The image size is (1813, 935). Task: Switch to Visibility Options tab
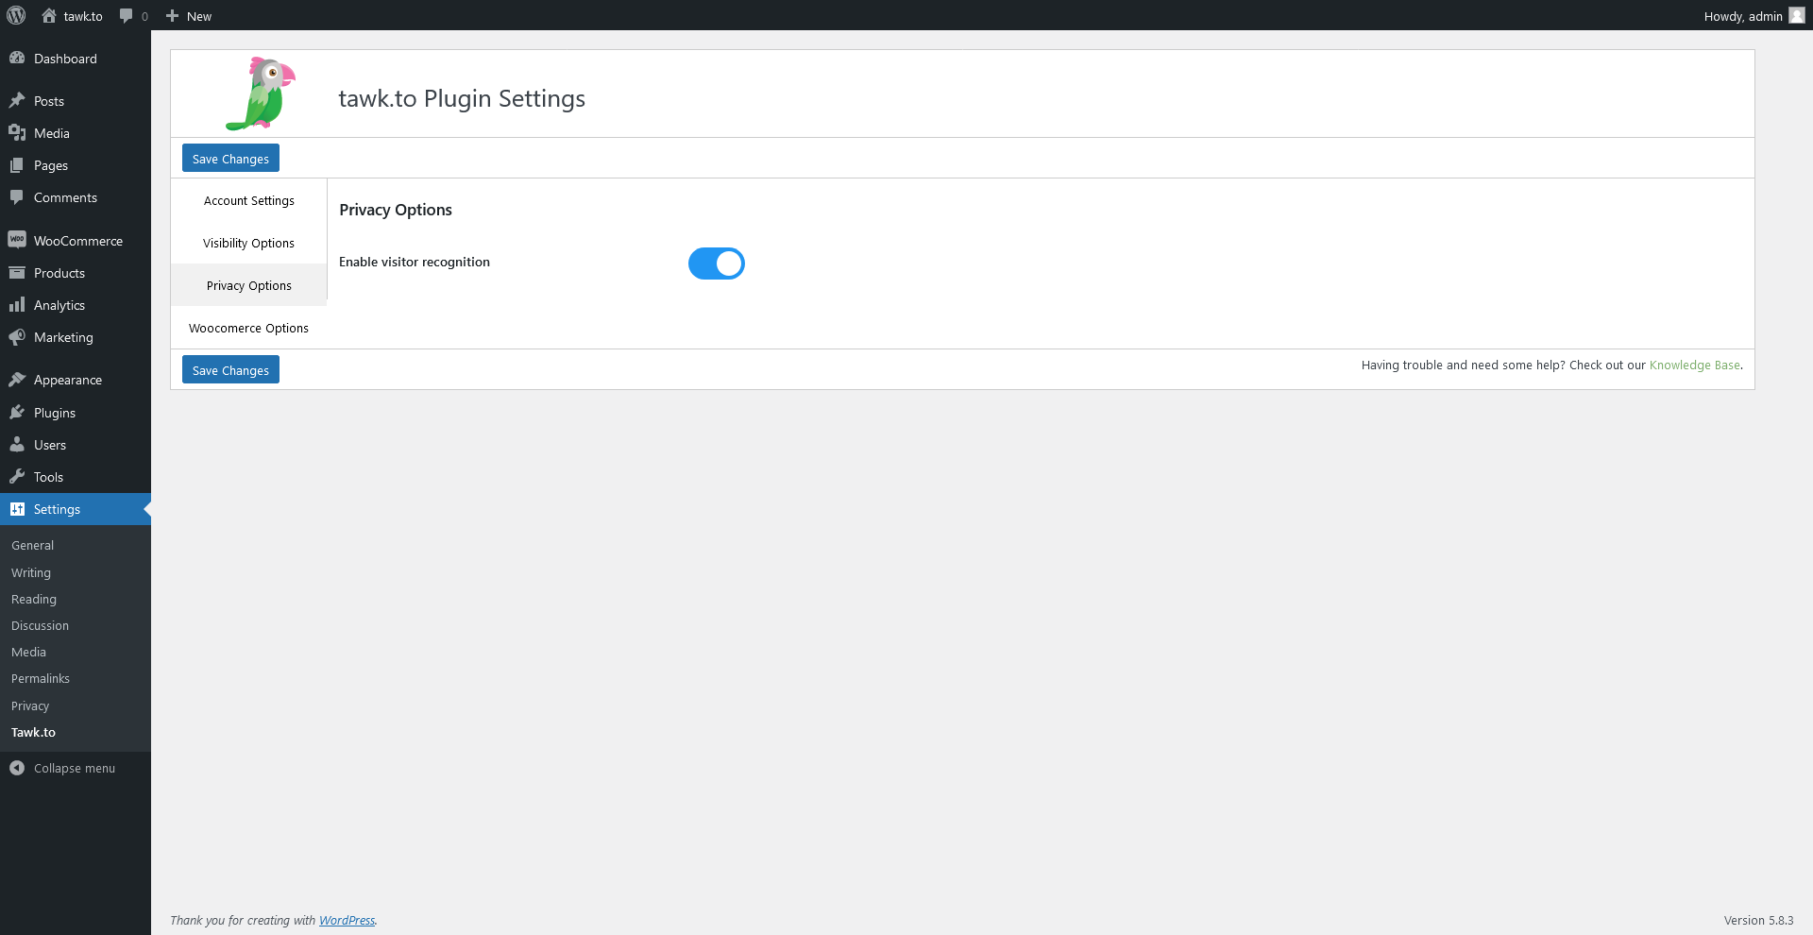click(248, 244)
